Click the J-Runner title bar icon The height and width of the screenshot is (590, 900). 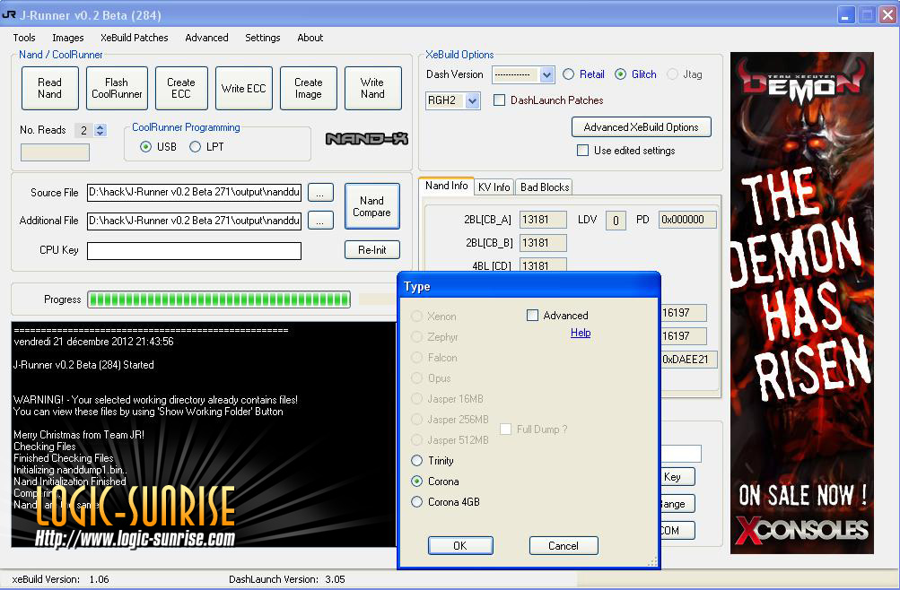point(9,14)
